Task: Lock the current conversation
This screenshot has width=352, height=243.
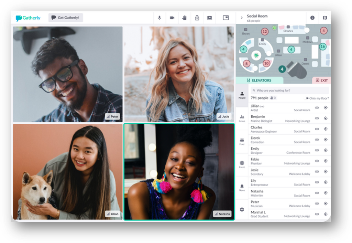Action: click(x=197, y=18)
